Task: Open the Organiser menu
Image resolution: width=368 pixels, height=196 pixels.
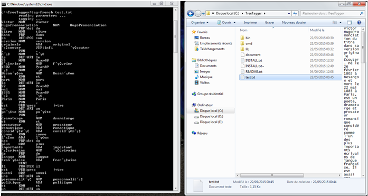Action: [x=200, y=23]
